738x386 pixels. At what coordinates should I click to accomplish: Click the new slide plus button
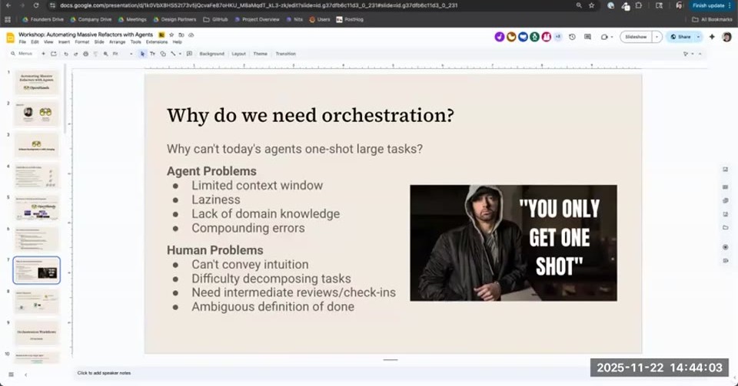[x=43, y=54]
